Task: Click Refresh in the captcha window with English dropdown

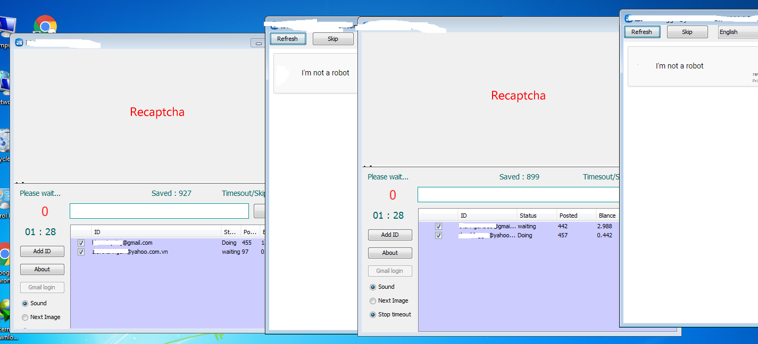Action: pyautogui.click(x=642, y=32)
